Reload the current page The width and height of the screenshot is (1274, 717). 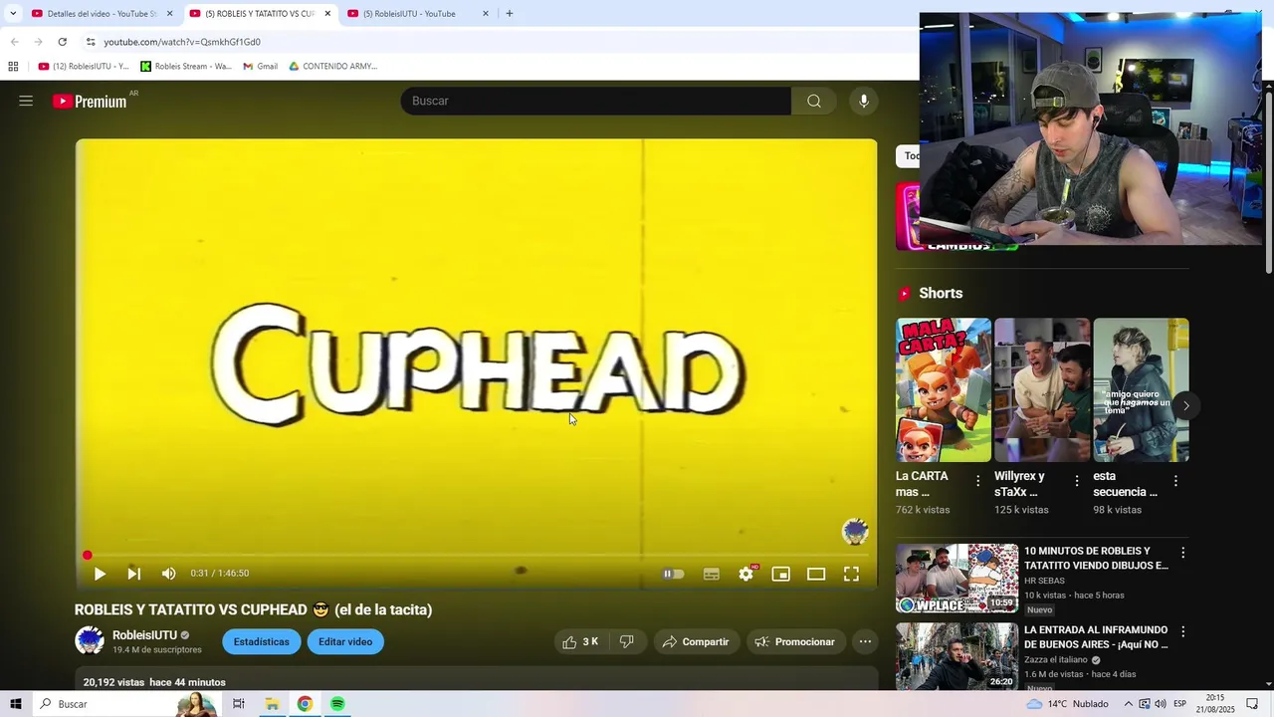62,42
